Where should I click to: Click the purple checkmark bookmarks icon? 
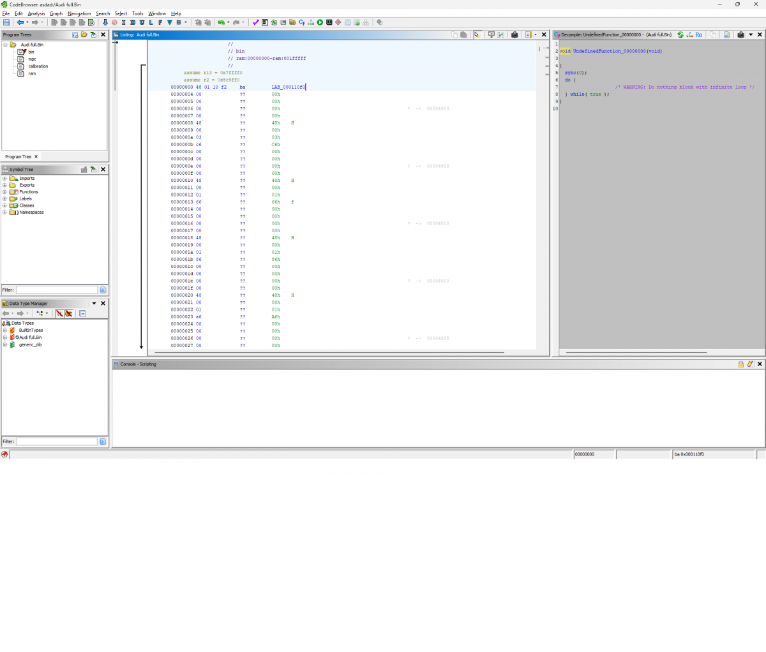point(255,22)
